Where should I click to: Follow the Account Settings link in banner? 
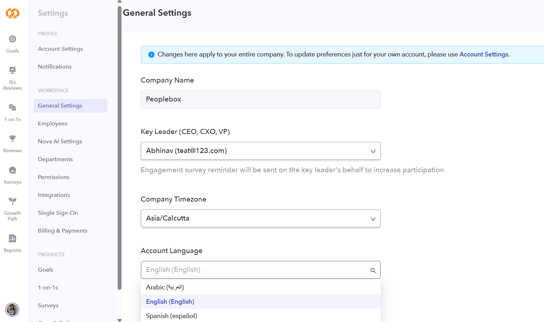483,54
